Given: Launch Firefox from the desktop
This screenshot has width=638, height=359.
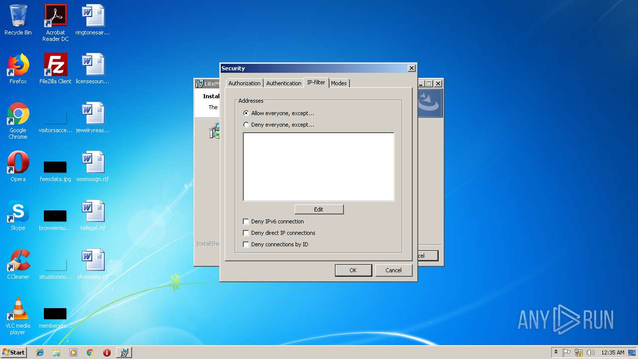Looking at the screenshot, I should (18, 69).
